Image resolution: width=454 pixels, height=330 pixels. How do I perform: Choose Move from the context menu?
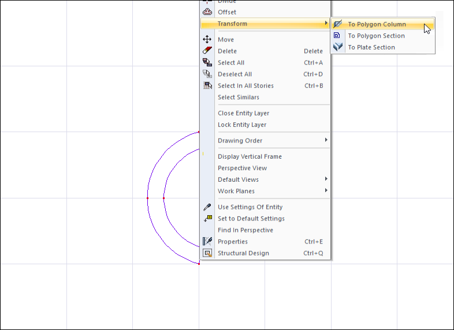pos(265,39)
